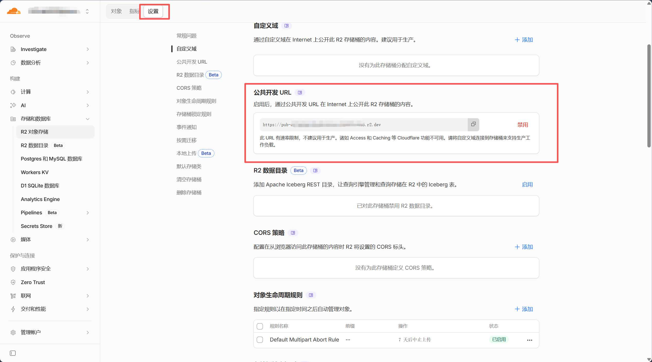Open docs icon beside 对象生命周期规则 heading
Viewport: 652px width, 362px height.
pos(311,295)
